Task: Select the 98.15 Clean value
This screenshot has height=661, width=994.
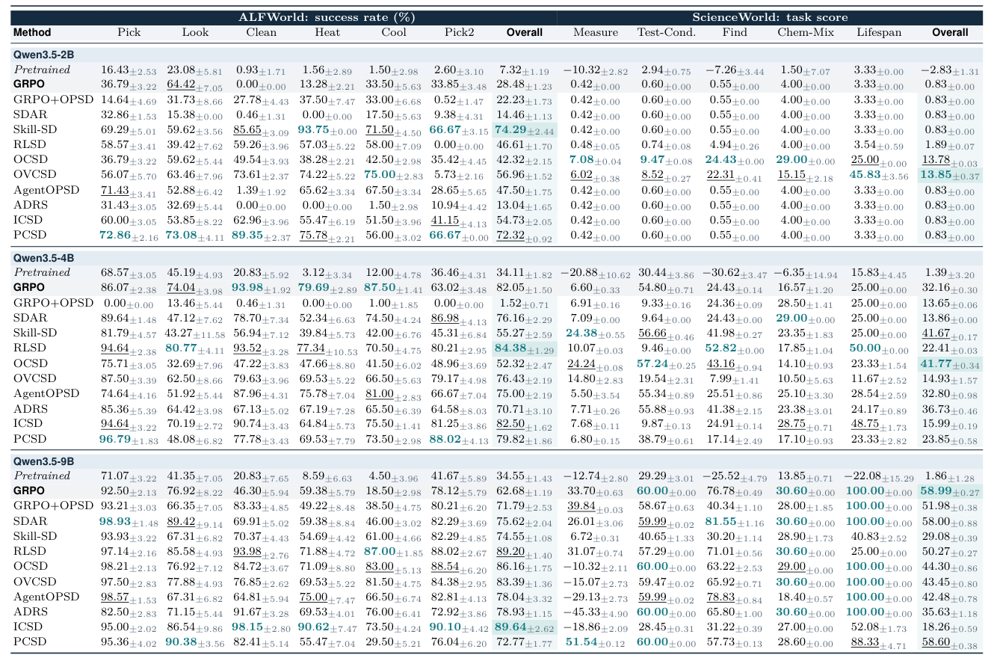Action: (260, 627)
